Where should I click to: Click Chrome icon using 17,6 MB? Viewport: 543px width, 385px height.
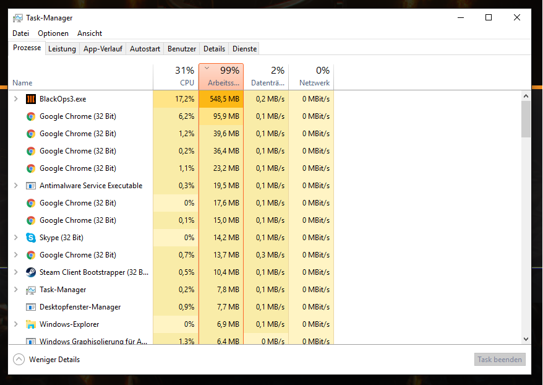31,203
